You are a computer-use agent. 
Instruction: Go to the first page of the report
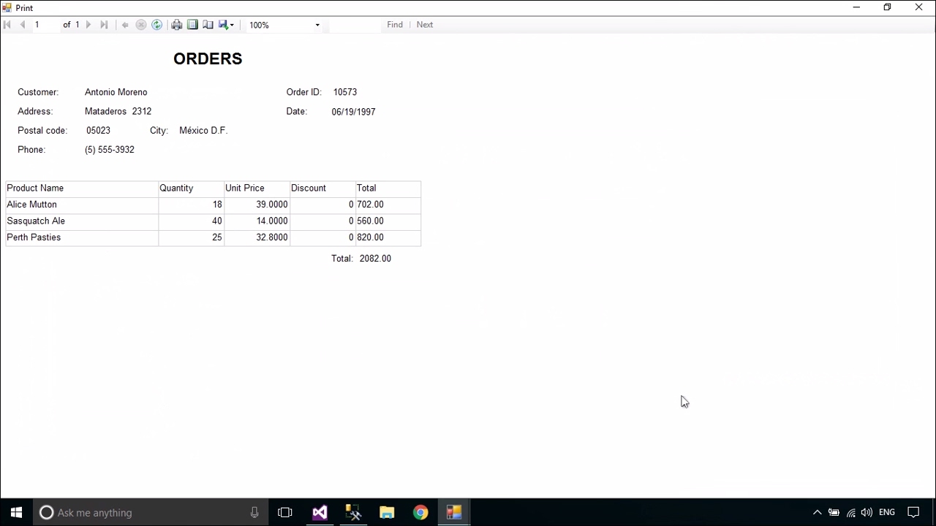pyautogui.click(x=7, y=25)
